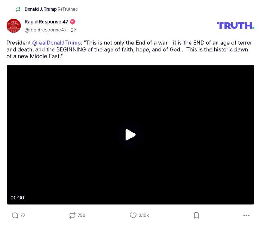Click the green ReTruthed arrows icon above the post
Screen dimensions: 261x229
(x=18, y=9)
